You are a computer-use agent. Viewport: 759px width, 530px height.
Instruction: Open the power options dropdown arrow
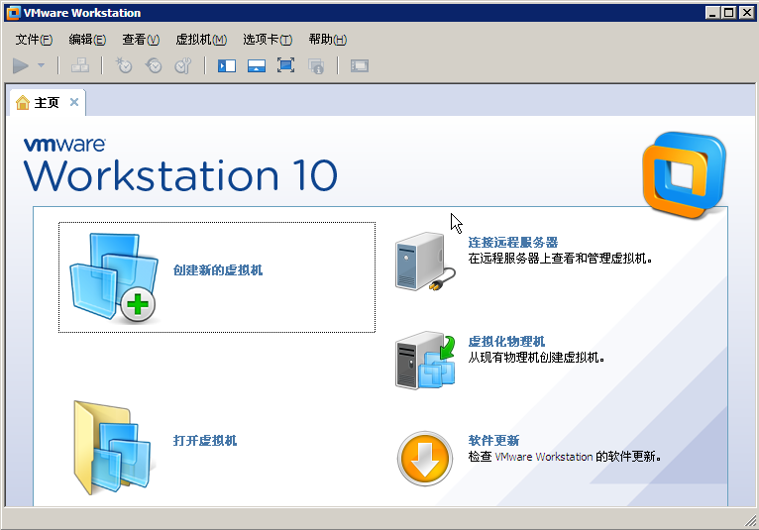(42, 65)
